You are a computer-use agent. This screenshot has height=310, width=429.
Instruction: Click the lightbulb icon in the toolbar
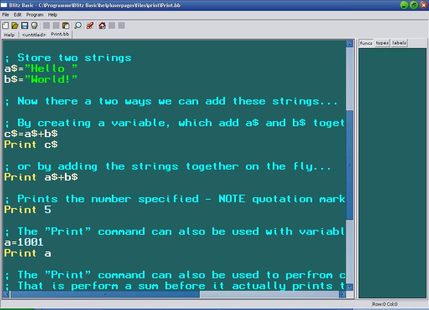point(34,25)
